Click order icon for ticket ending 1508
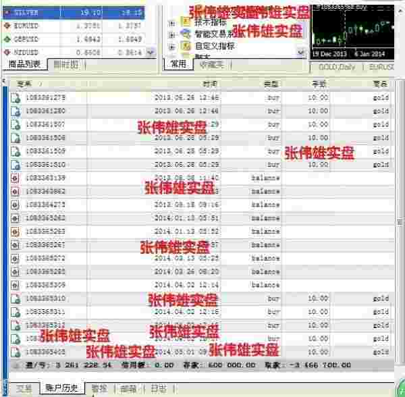The width and height of the screenshot is (405, 397). point(16,138)
